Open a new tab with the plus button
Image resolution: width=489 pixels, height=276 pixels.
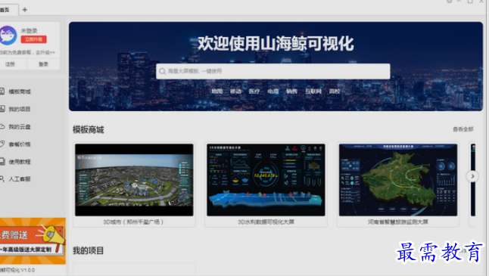pyautogui.click(x=25, y=10)
